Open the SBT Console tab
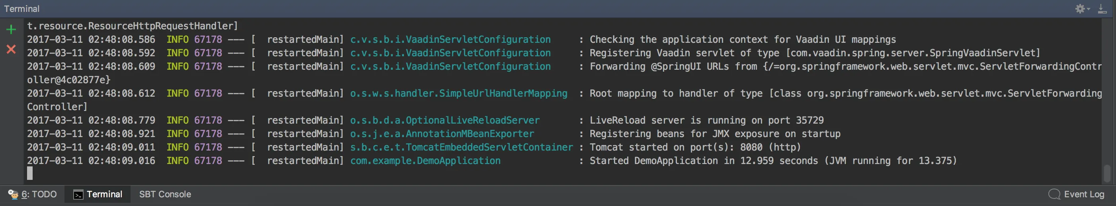 pyautogui.click(x=165, y=195)
